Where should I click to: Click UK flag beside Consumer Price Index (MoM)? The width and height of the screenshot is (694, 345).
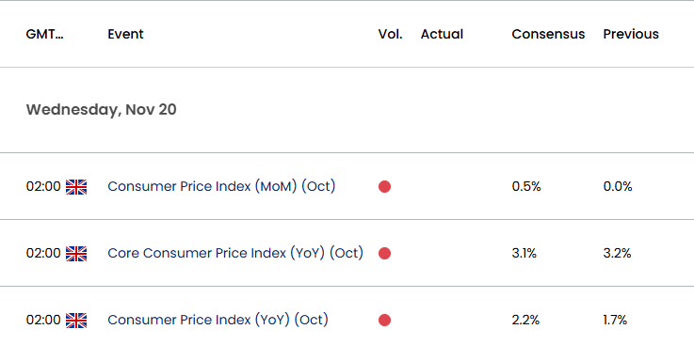(76, 187)
